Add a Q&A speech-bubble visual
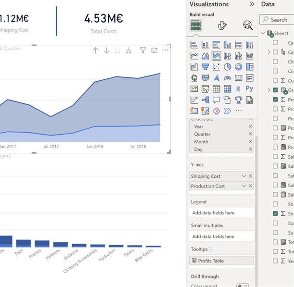The height and width of the screenshot is (287, 294). (217, 100)
